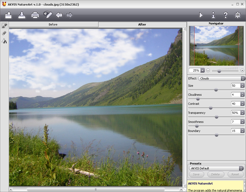Click the Contrast slider handle
The image size is (246, 192).
pyautogui.click(x=211, y=108)
